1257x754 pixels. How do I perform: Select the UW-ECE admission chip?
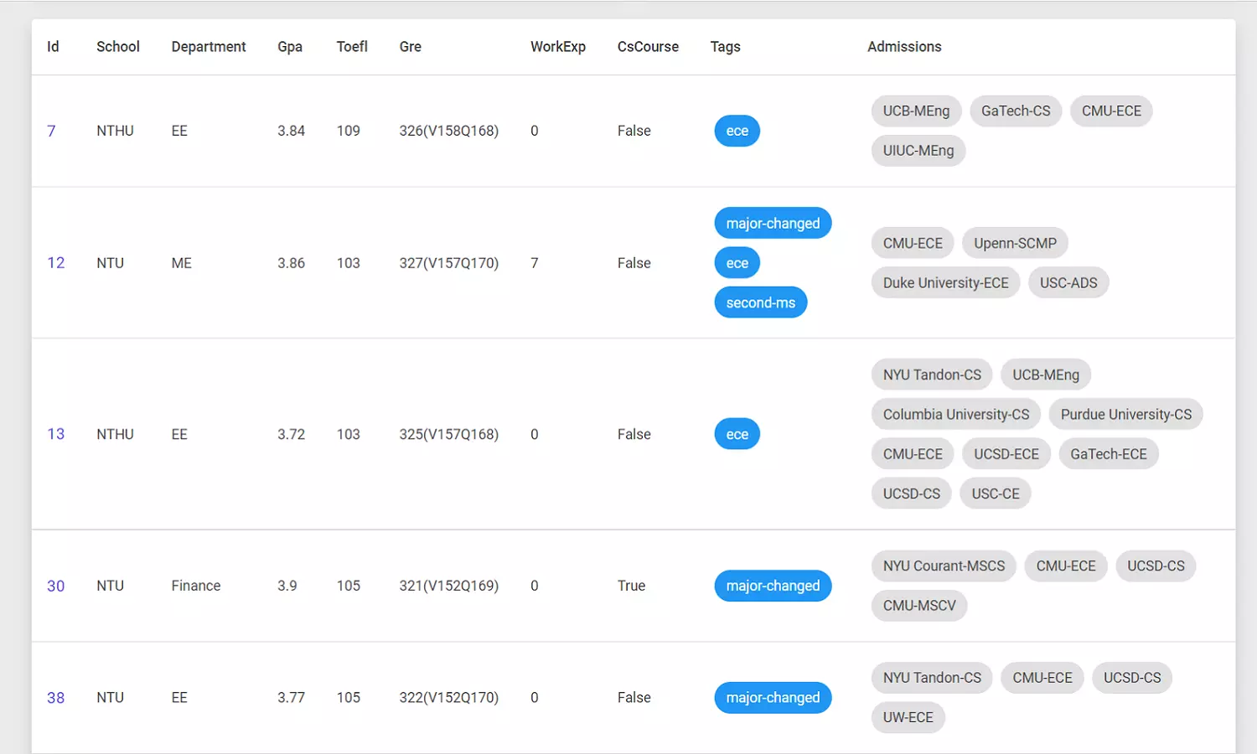click(908, 717)
